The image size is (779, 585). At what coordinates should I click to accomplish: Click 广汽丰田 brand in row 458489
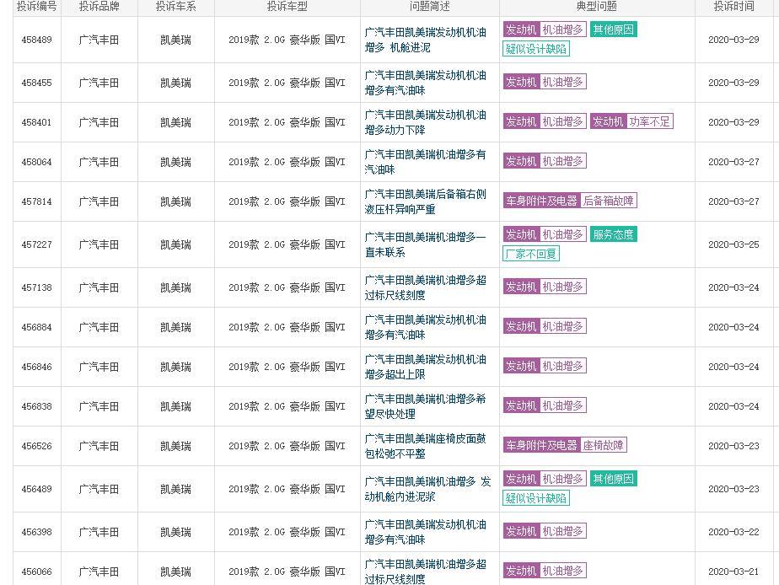[99, 40]
